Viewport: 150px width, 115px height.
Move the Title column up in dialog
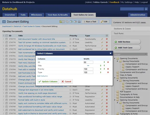pos(101,65)
